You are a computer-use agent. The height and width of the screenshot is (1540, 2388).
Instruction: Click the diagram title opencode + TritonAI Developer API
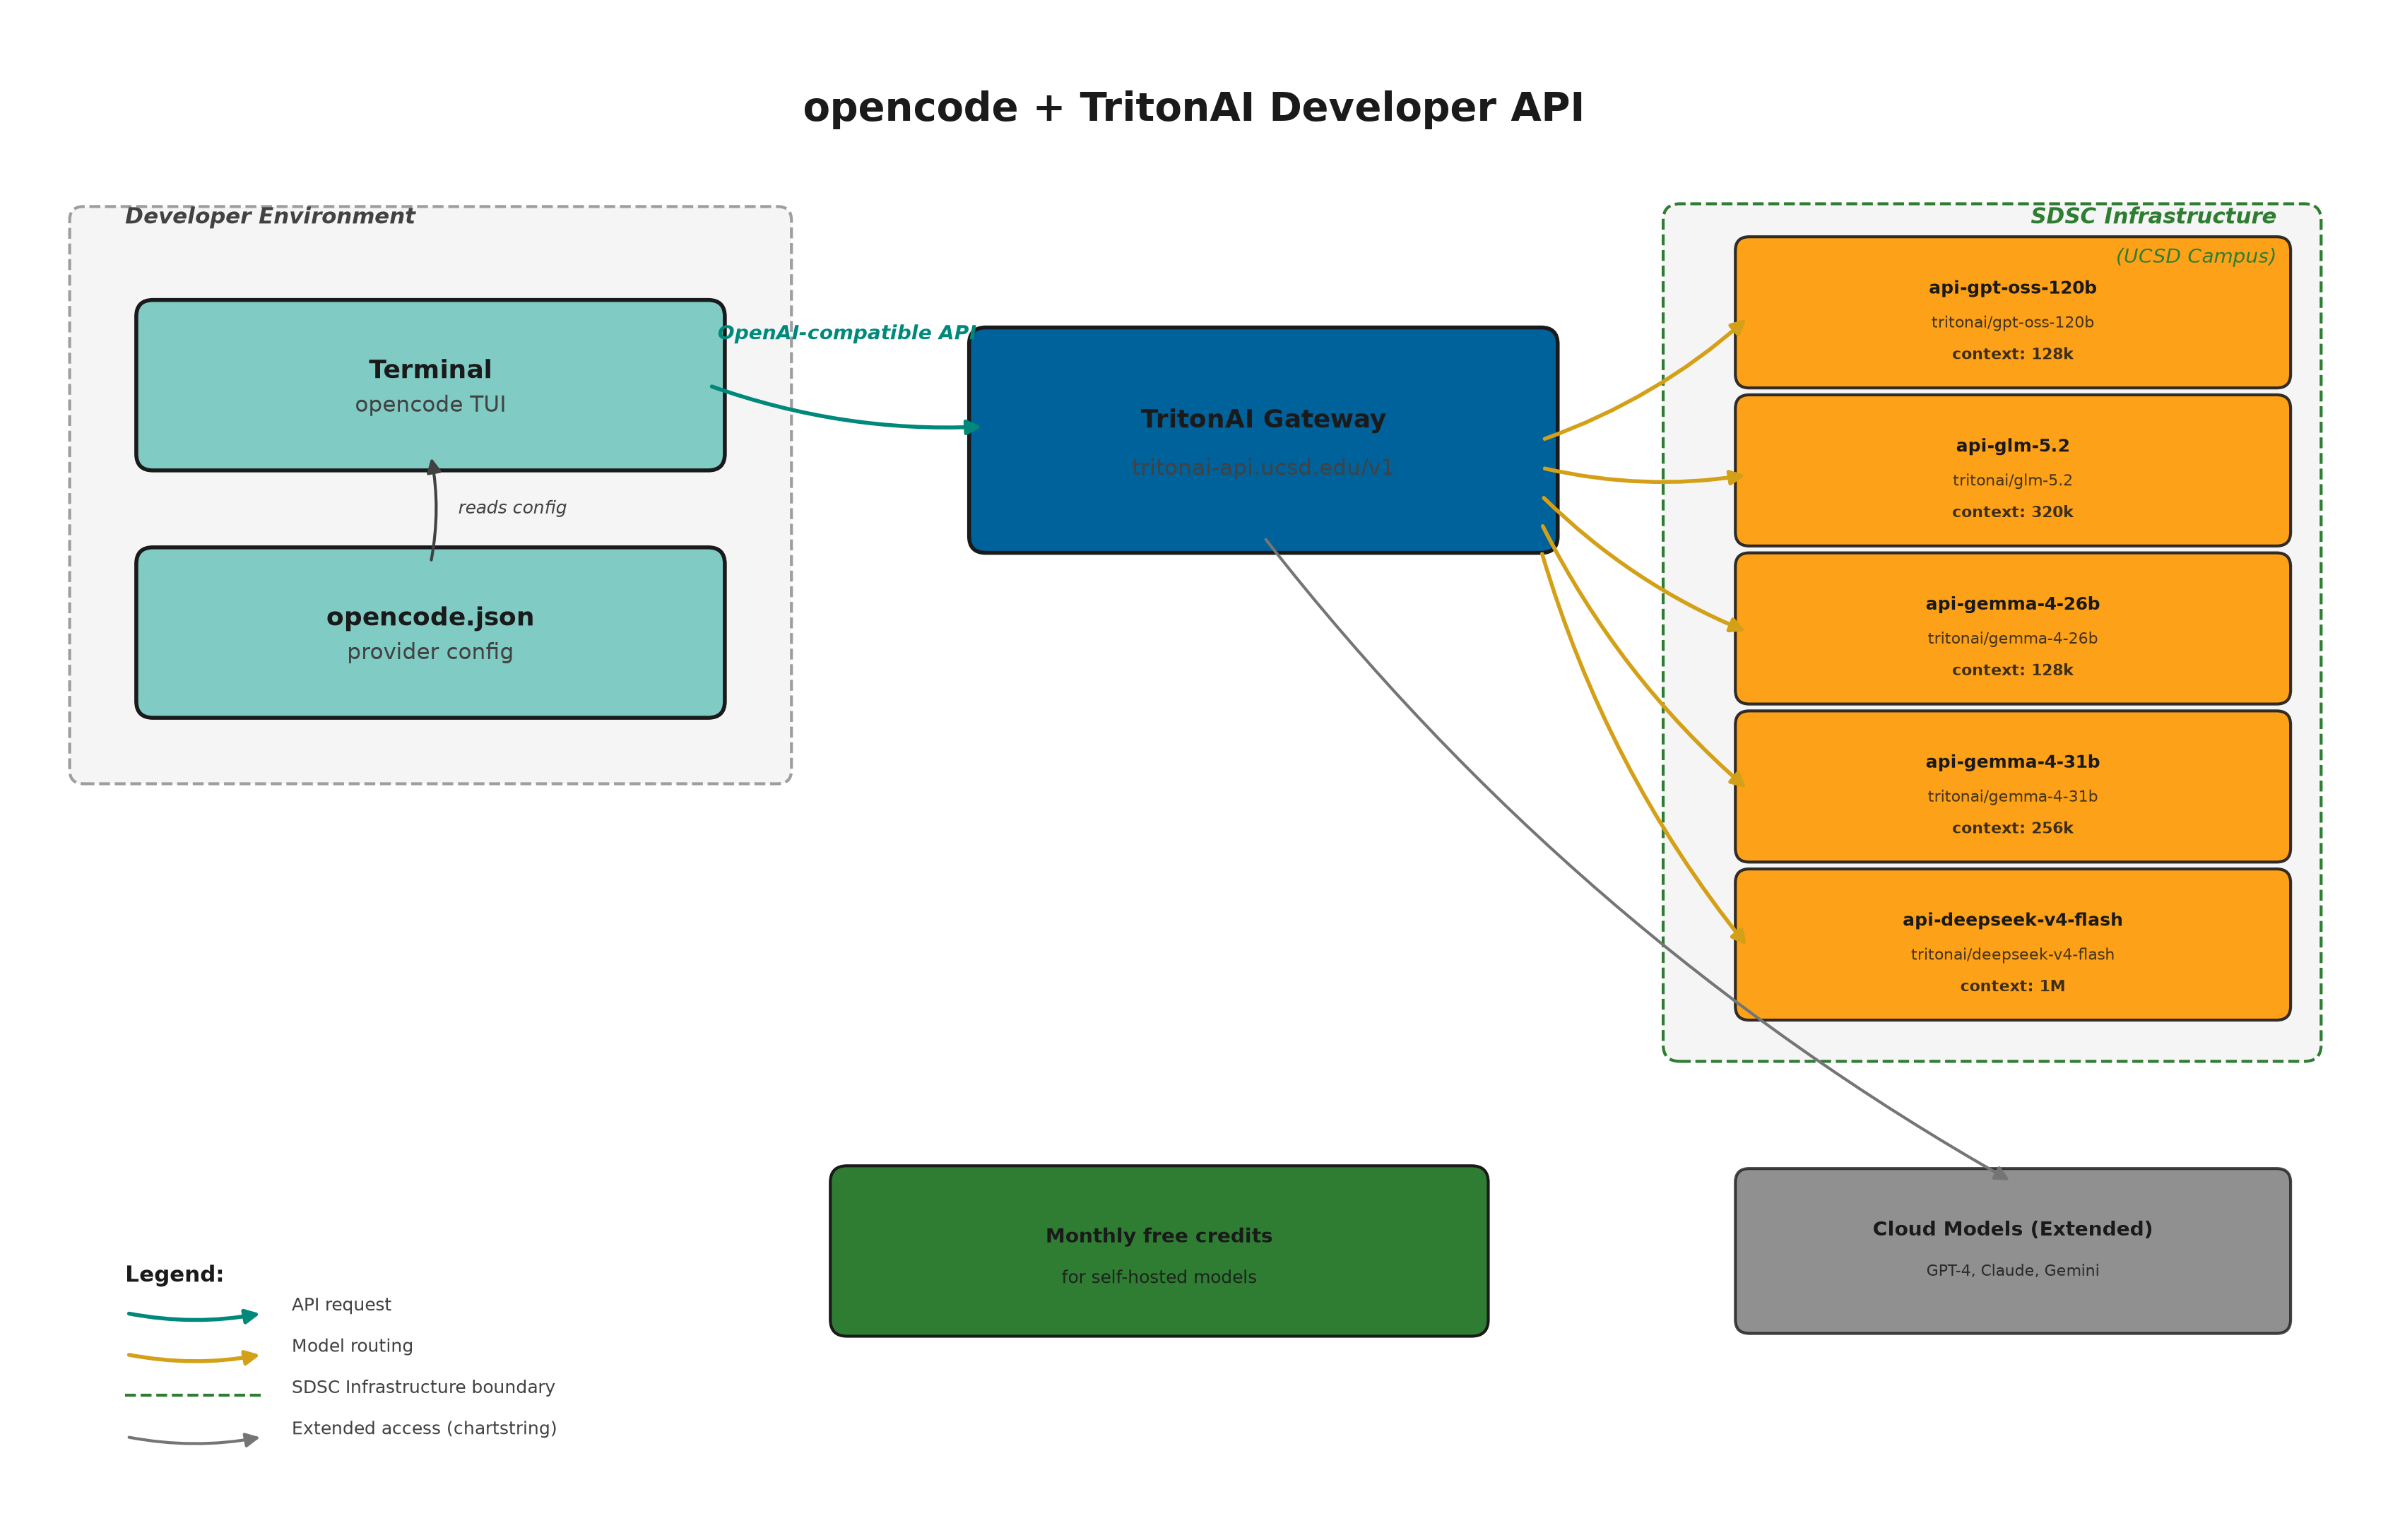[1193, 107]
